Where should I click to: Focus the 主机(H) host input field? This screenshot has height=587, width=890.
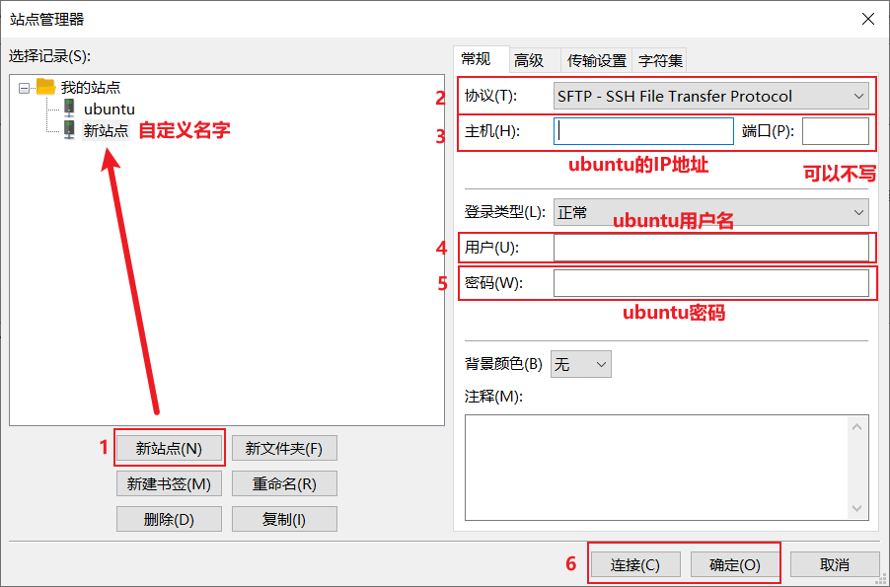(643, 131)
